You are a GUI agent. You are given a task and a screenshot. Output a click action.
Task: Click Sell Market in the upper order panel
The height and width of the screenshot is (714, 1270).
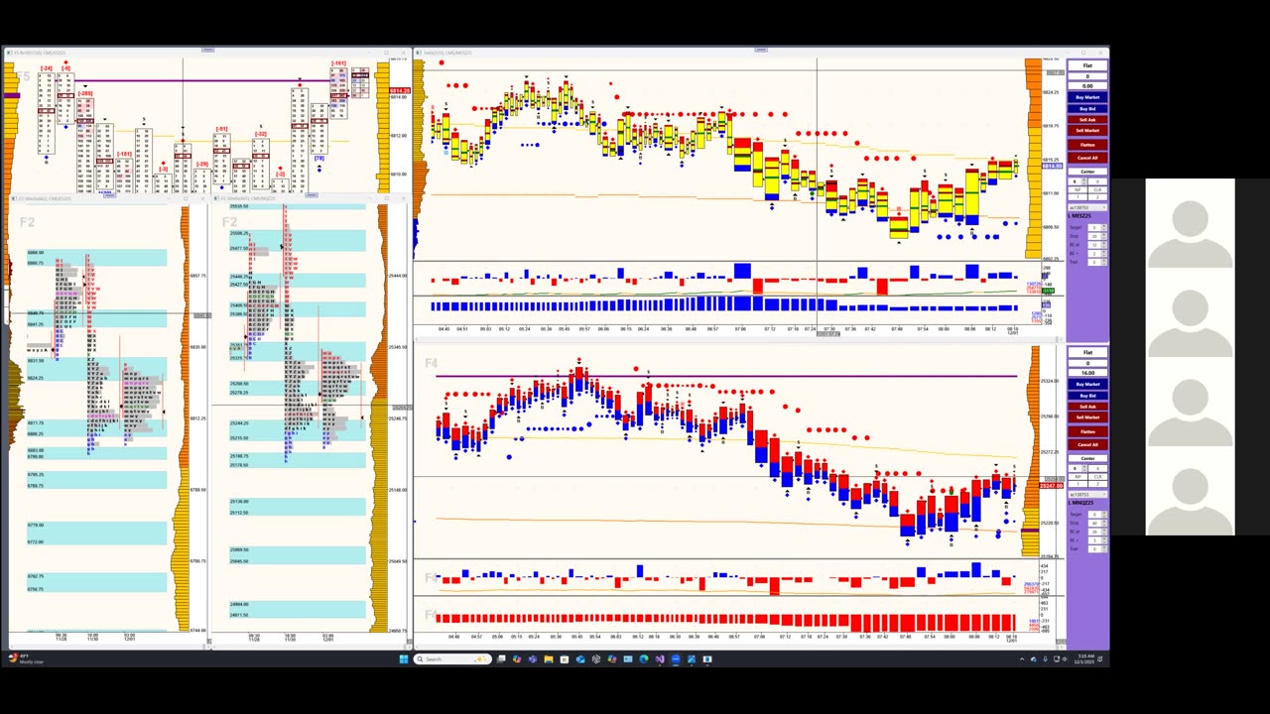coord(1087,130)
